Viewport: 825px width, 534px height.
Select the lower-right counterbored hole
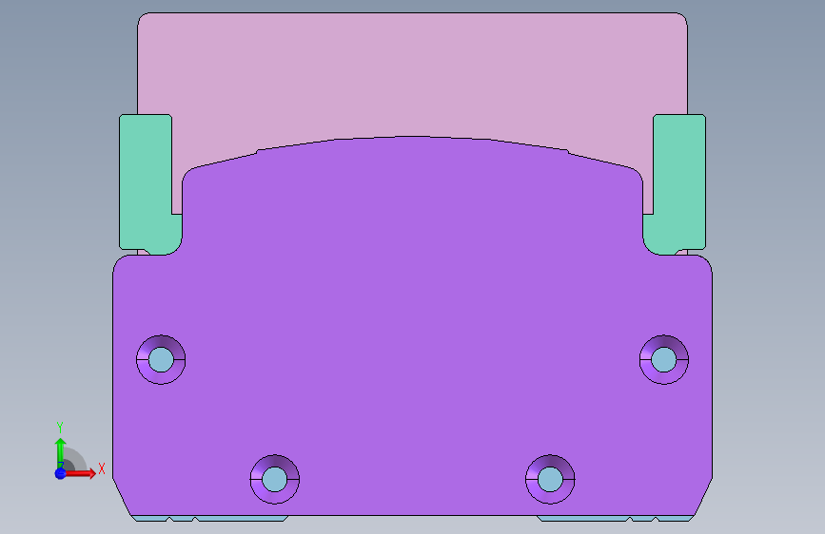[550, 479]
